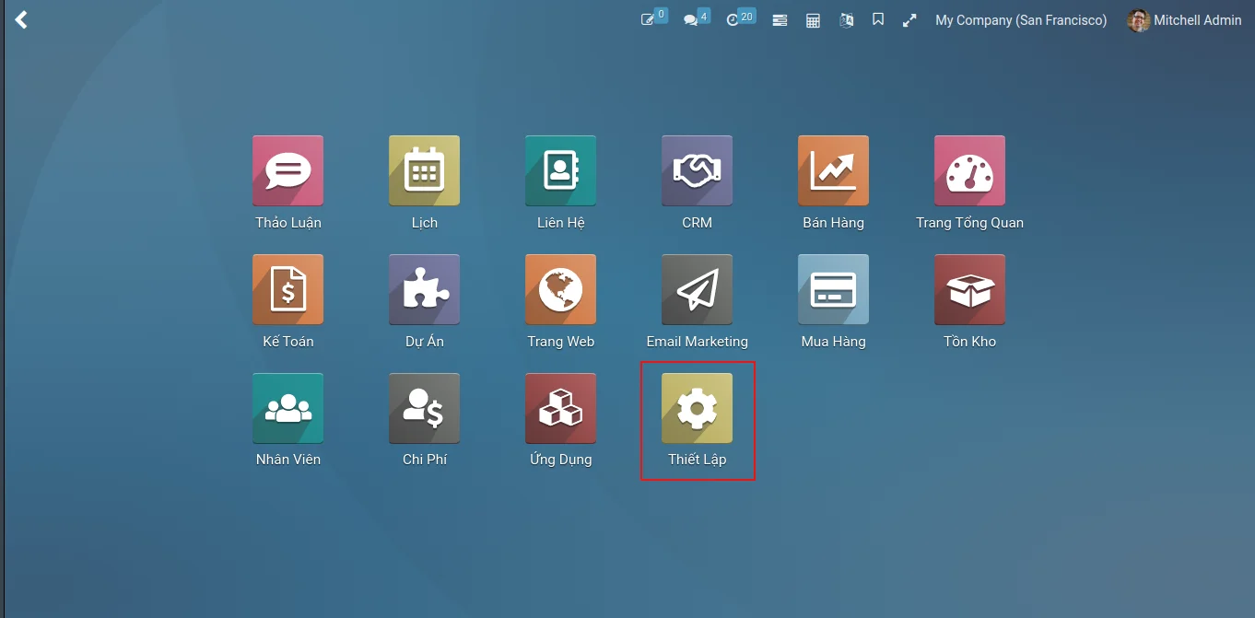The height and width of the screenshot is (618, 1255).
Task: Open the Mitchell Admin user menu
Action: [1185, 20]
